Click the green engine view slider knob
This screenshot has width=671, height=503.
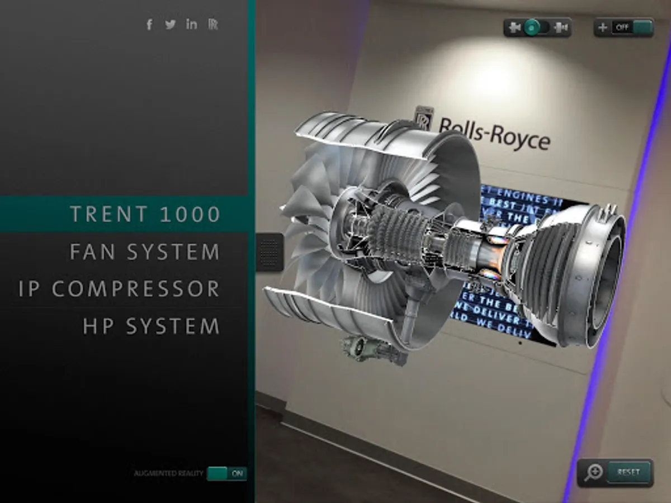click(533, 27)
